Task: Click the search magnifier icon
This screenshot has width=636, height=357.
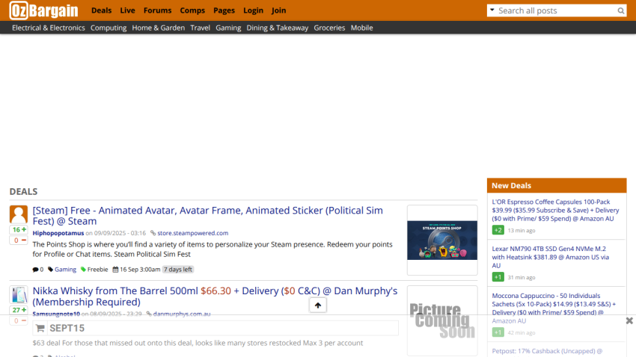Action: [x=620, y=11]
